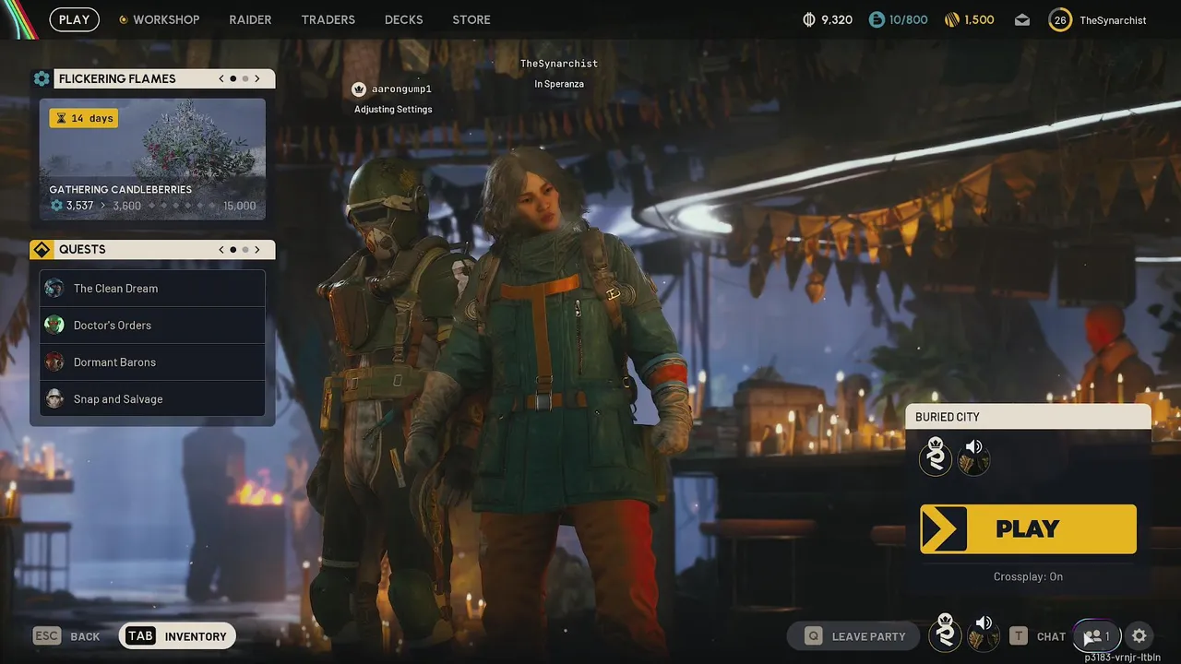The image size is (1181, 664).
Task: Select the second page dot in Quests header
Action: [x=245, y=249]
